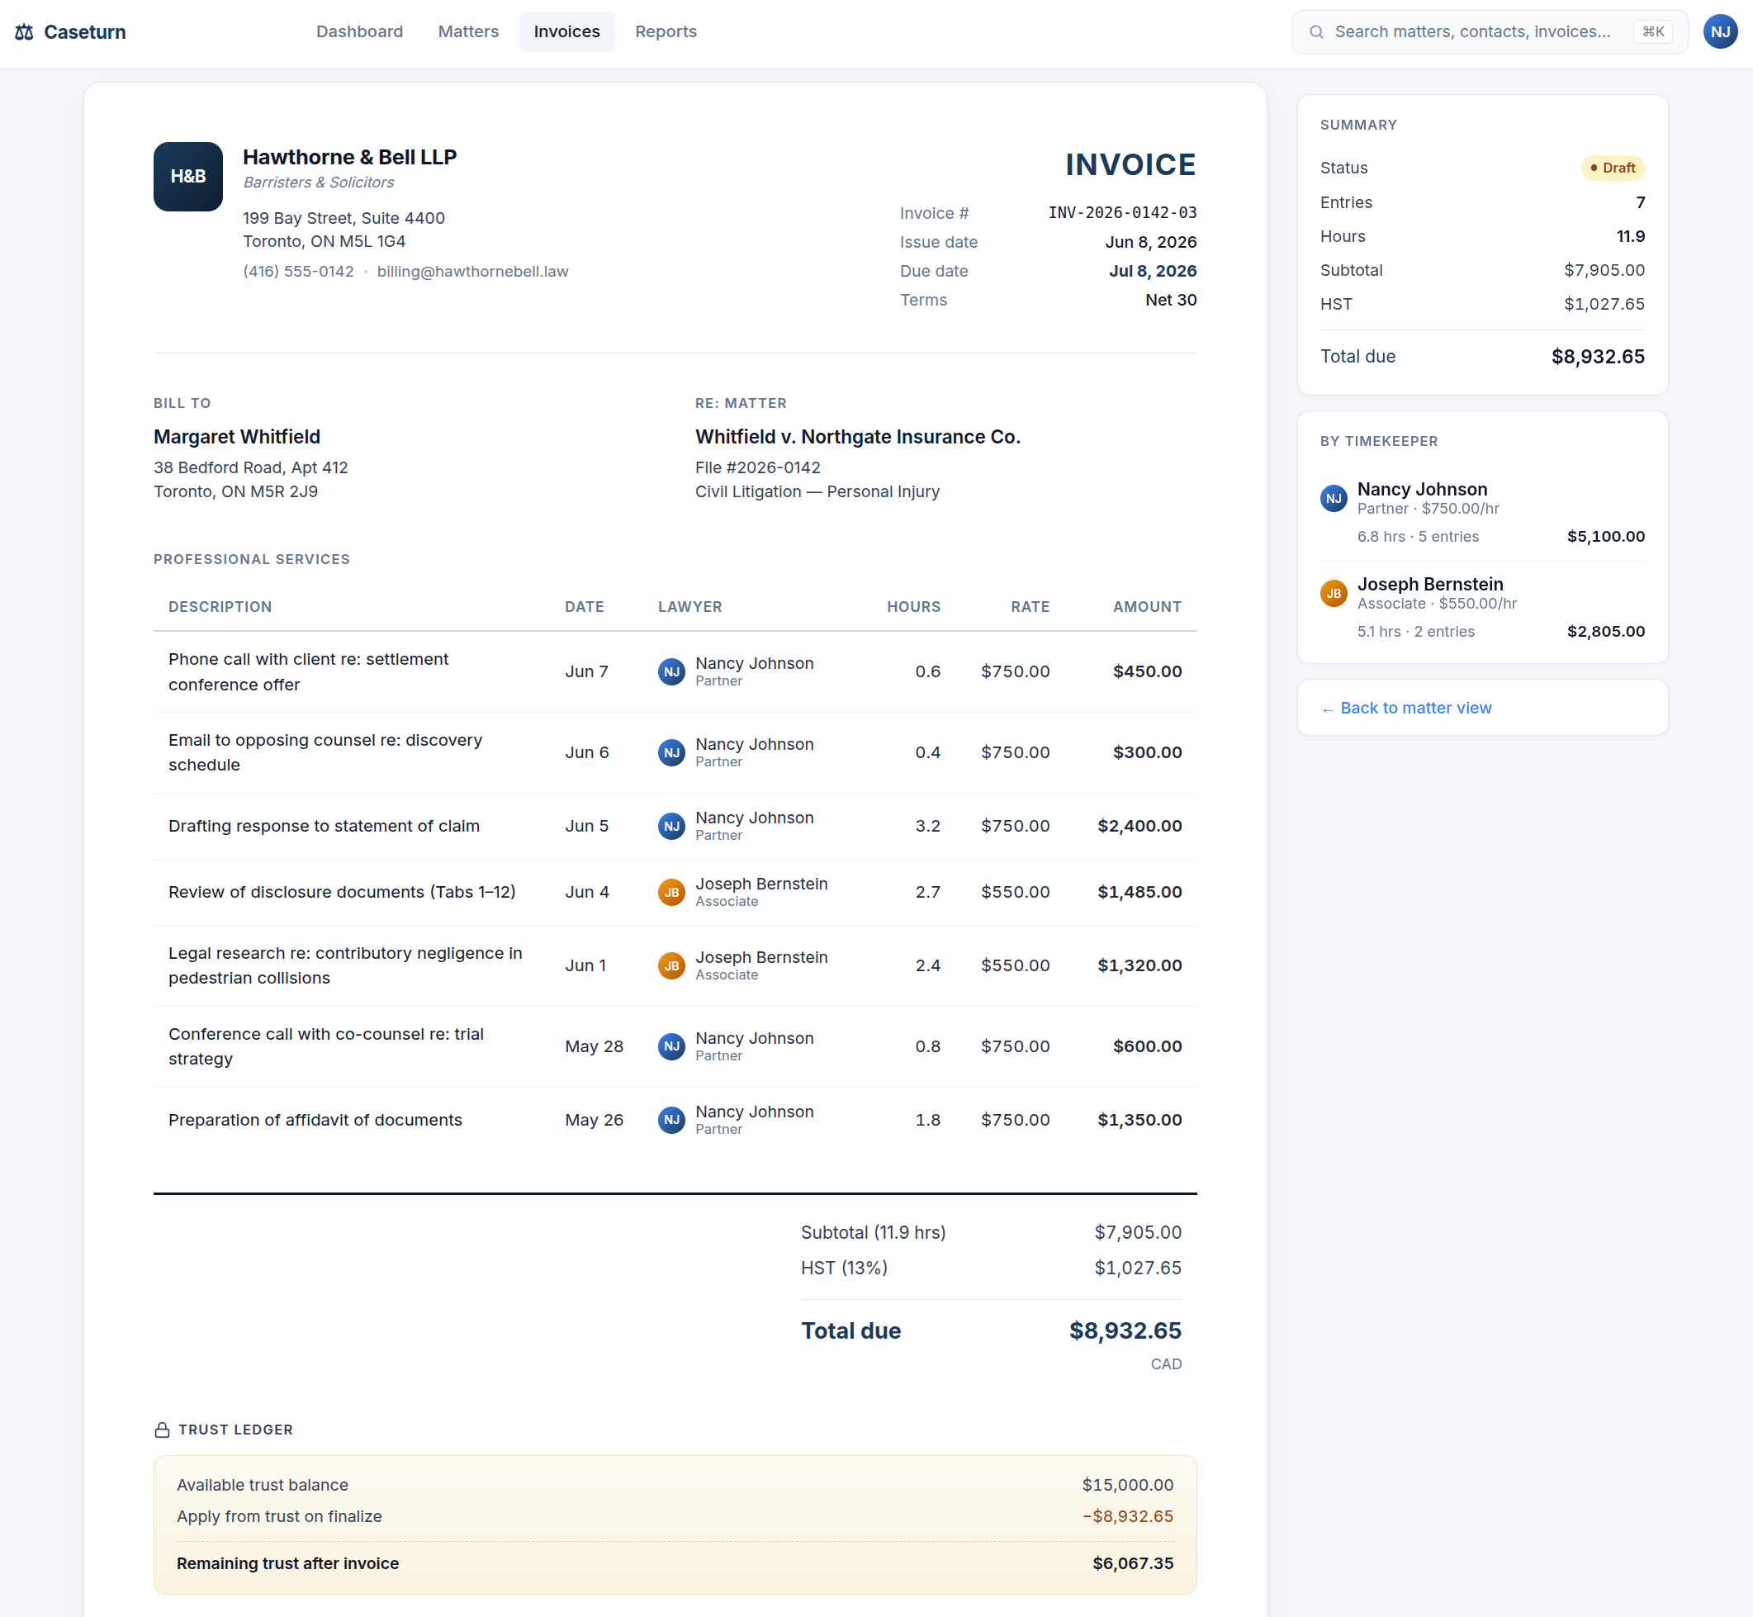Click the $2,400.00 amount cell
This screenshot has height=1617, width=1753.
(1139, 826)
